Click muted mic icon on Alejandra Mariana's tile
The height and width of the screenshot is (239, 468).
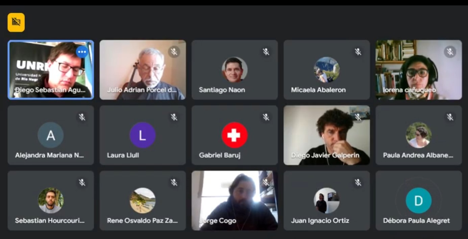82,117
